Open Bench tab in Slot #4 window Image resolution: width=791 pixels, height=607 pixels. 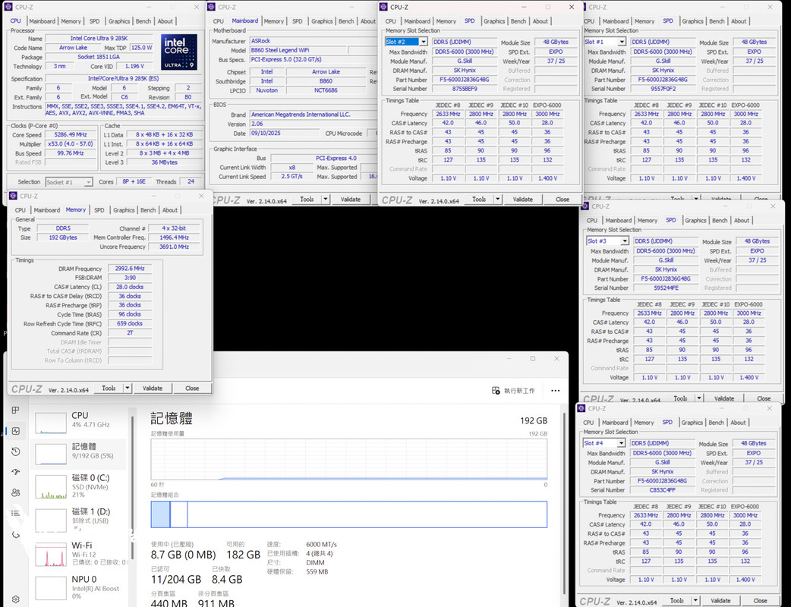(717, 423)
